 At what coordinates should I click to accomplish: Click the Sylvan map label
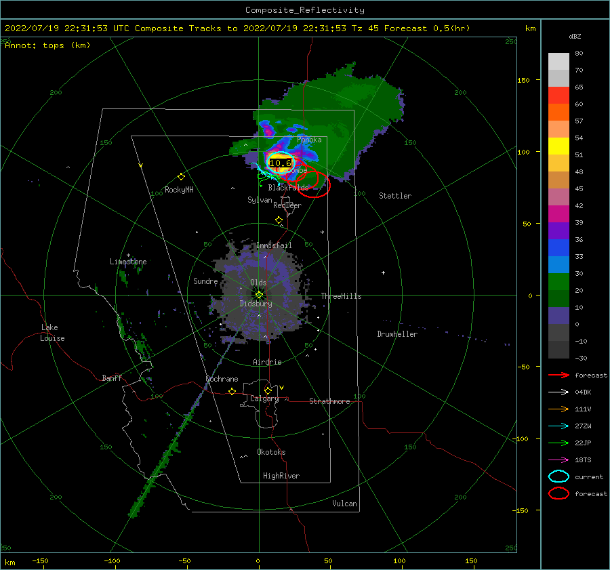tap(260, 200)
